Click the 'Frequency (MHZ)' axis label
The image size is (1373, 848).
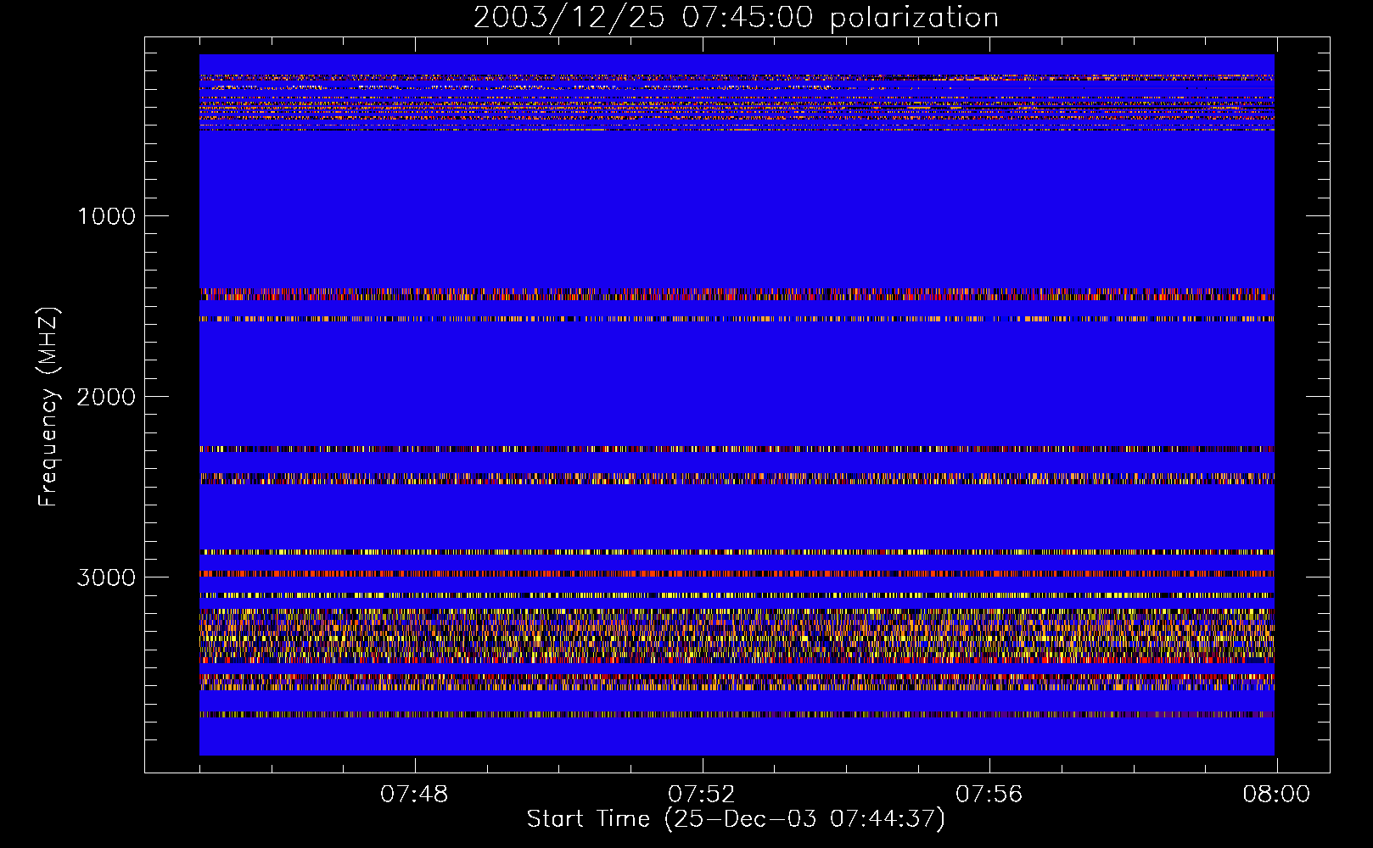(48, 407)
